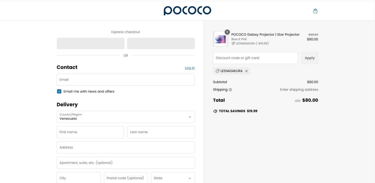Click the USD $80.00 total amount

tap(306, 100)
